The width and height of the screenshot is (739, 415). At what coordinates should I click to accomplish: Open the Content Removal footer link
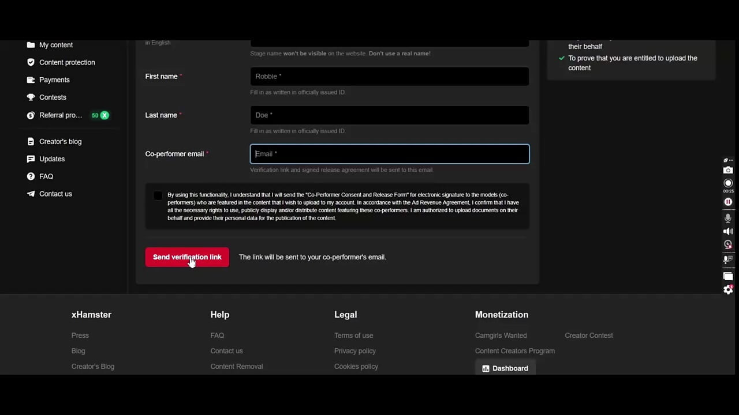tap(237, 367)
